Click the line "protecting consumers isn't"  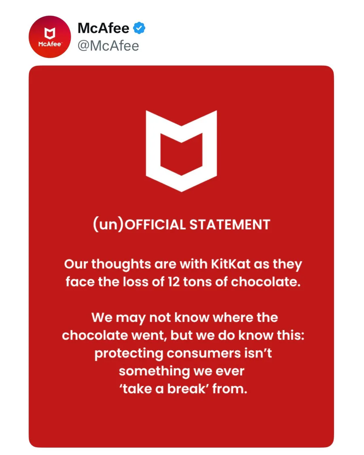[x=183, y=353]
